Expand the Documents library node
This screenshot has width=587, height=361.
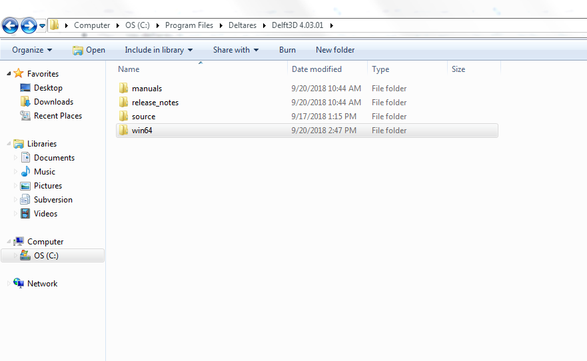(x=17, y=158)
